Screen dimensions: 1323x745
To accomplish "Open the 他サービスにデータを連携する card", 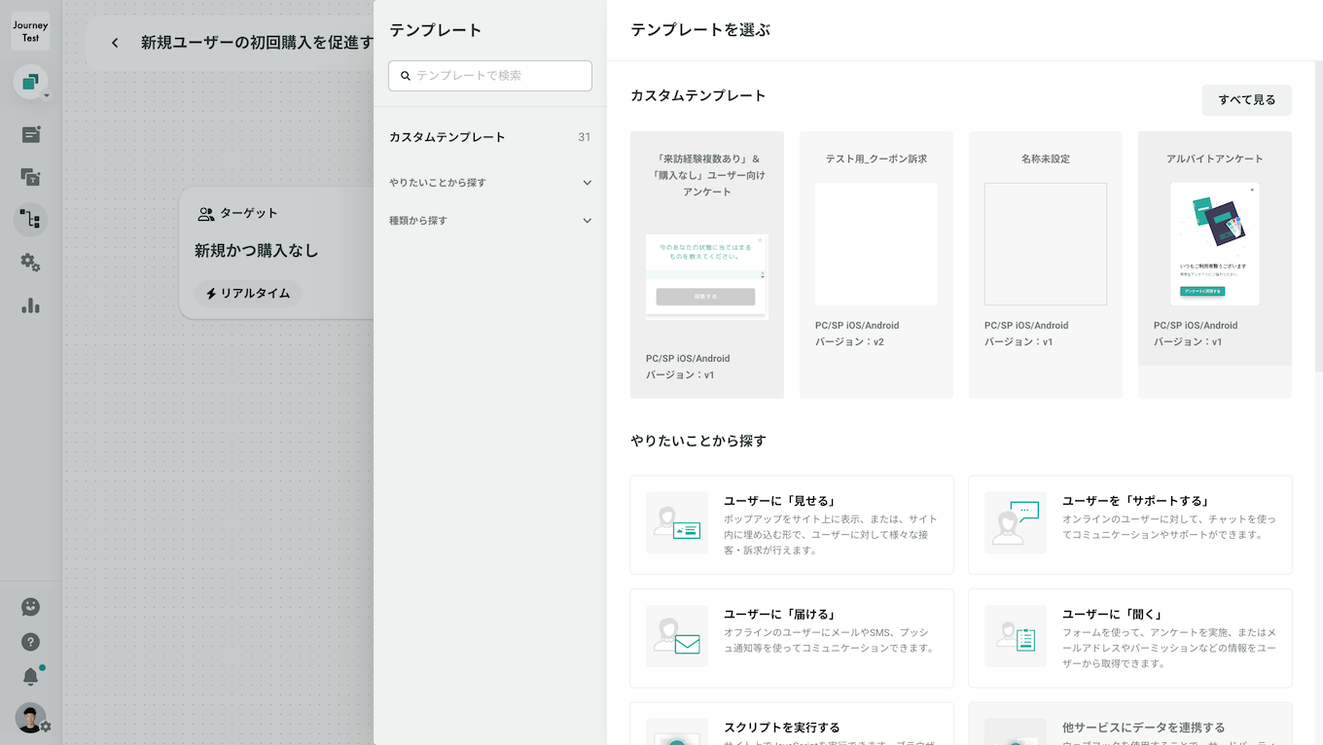I will coord(1130,724).
